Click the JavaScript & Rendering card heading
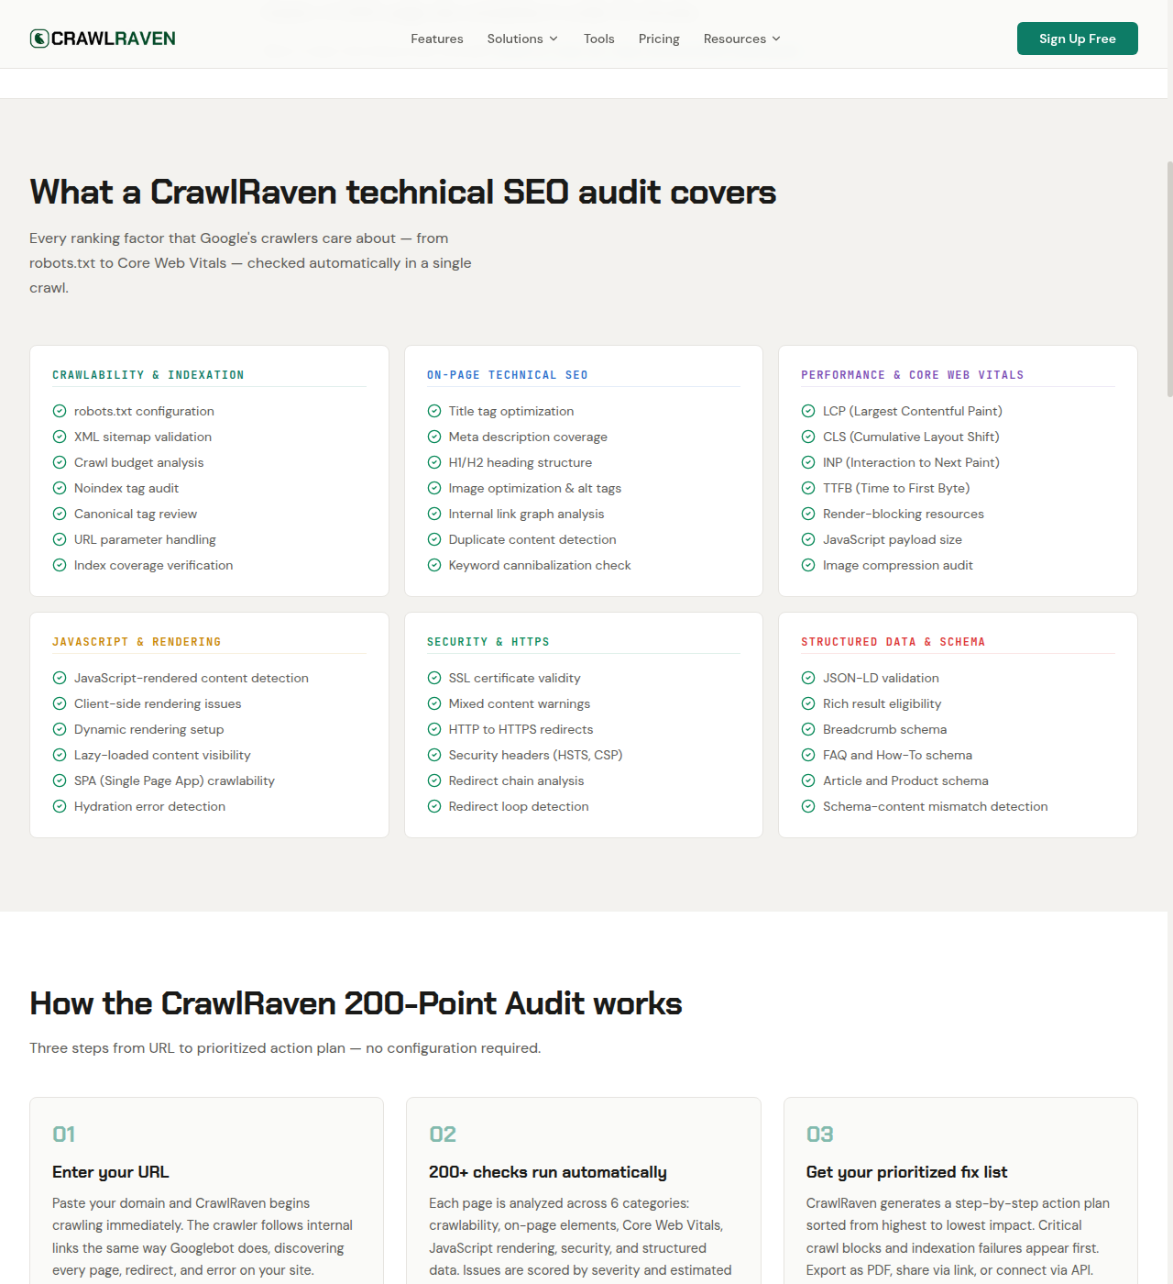1173x1284 pixels. (137, 642)
